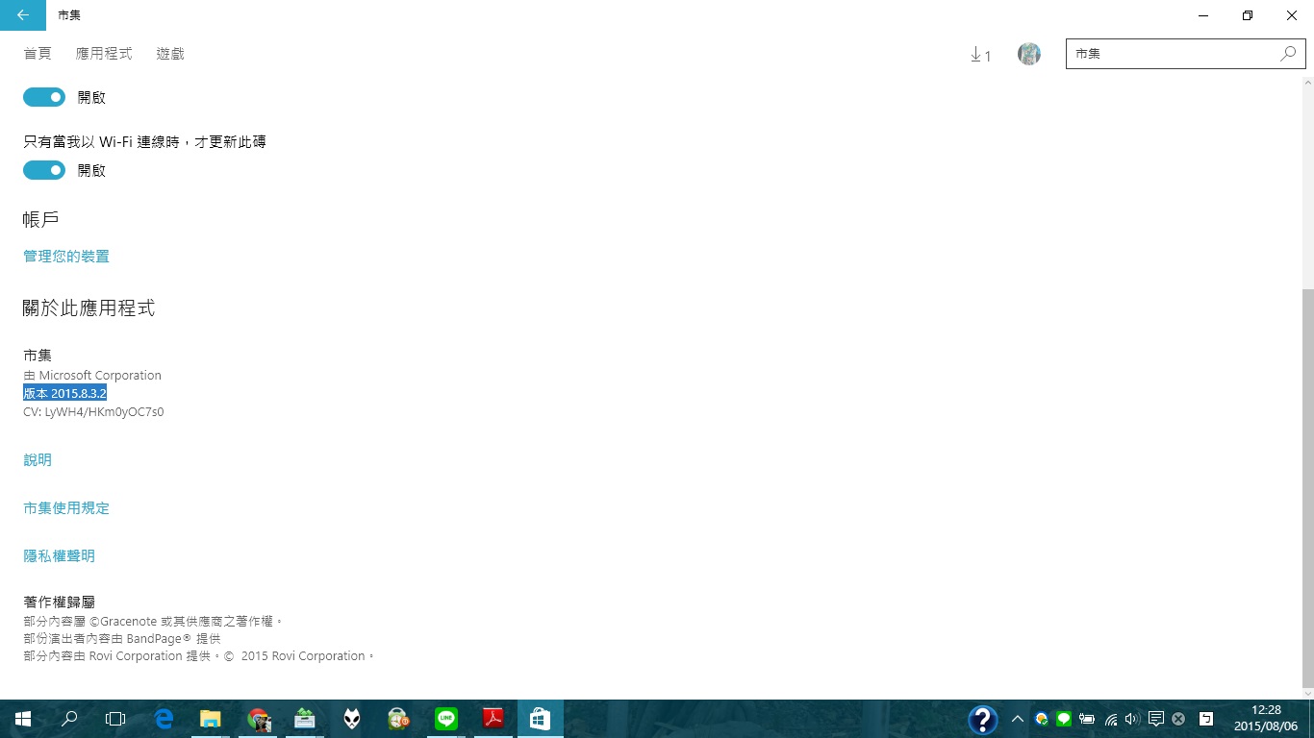
Task: Open 隱私權聲明 link
Action: pyautogui.click(x=59, y=556)
